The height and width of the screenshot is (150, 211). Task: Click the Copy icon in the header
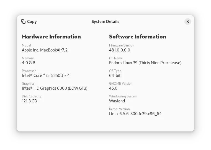(23, 22)
